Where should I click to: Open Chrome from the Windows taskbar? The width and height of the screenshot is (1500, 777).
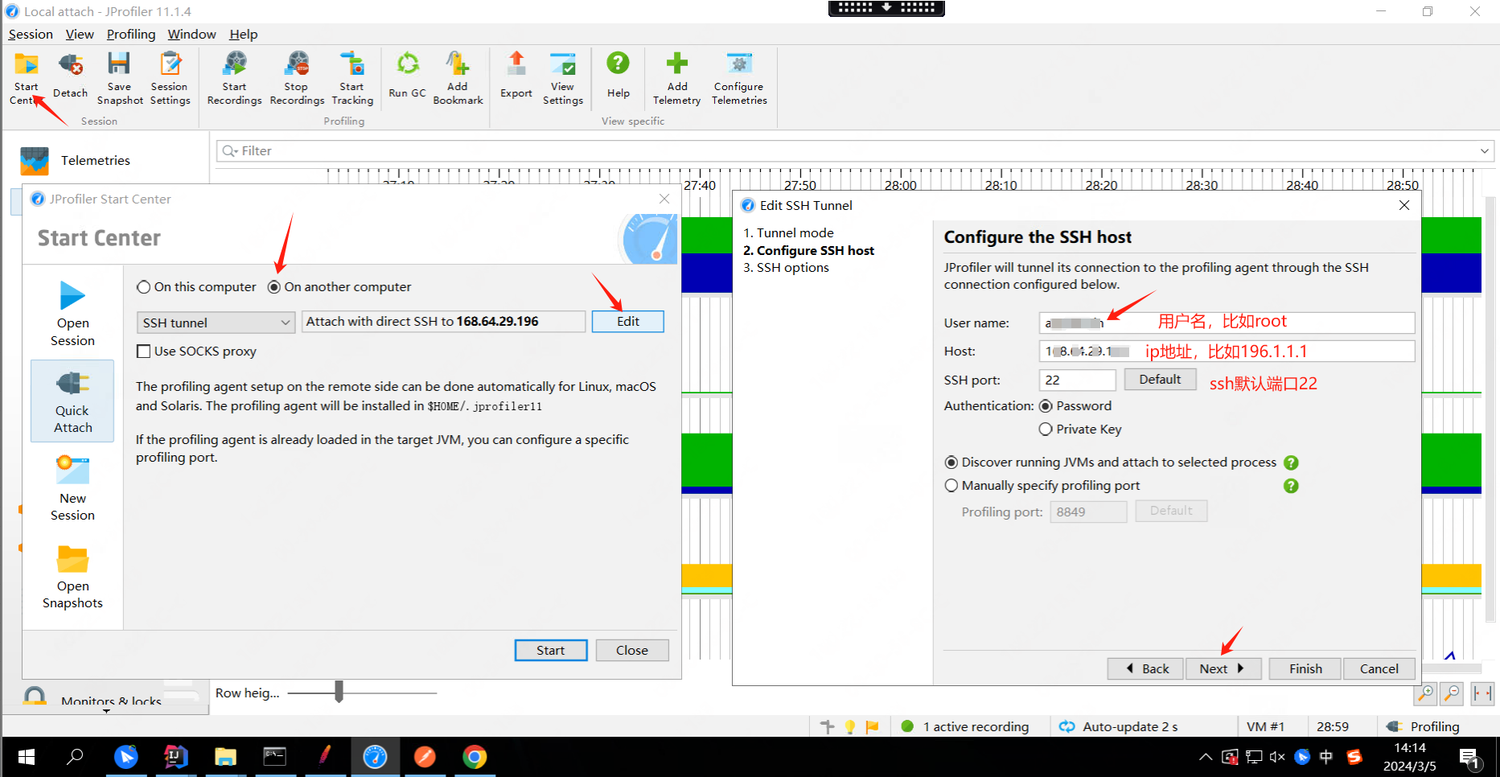click(475, 757)
